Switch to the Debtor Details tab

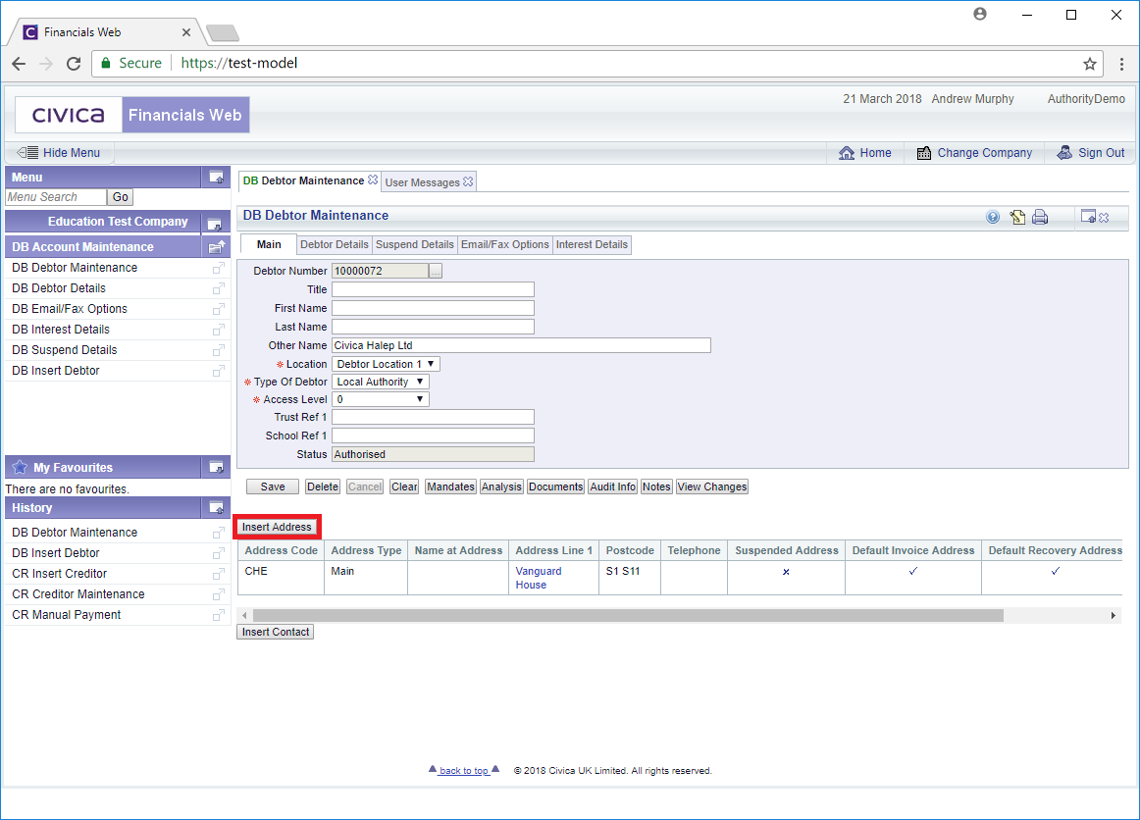335,244
